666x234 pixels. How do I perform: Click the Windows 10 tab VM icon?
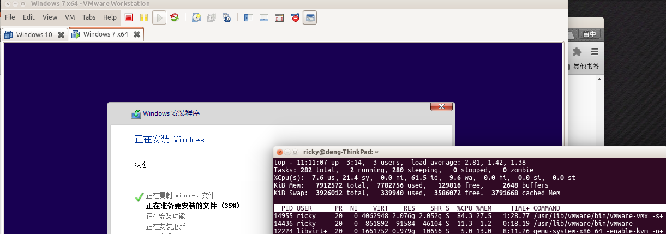click(8, 35)
